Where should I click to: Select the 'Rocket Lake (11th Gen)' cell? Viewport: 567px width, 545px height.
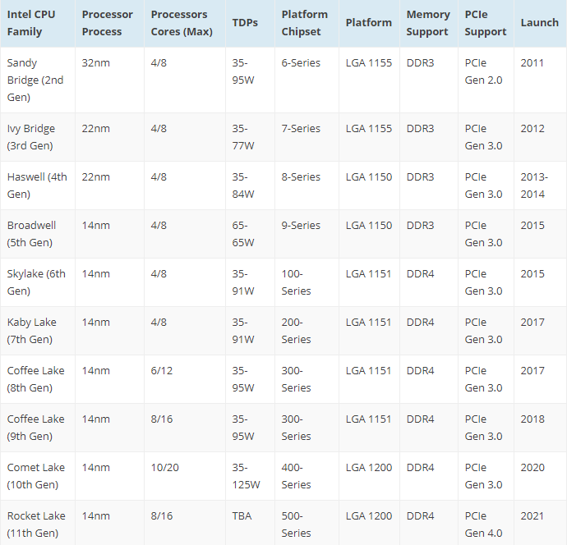(x=36, y=524)
